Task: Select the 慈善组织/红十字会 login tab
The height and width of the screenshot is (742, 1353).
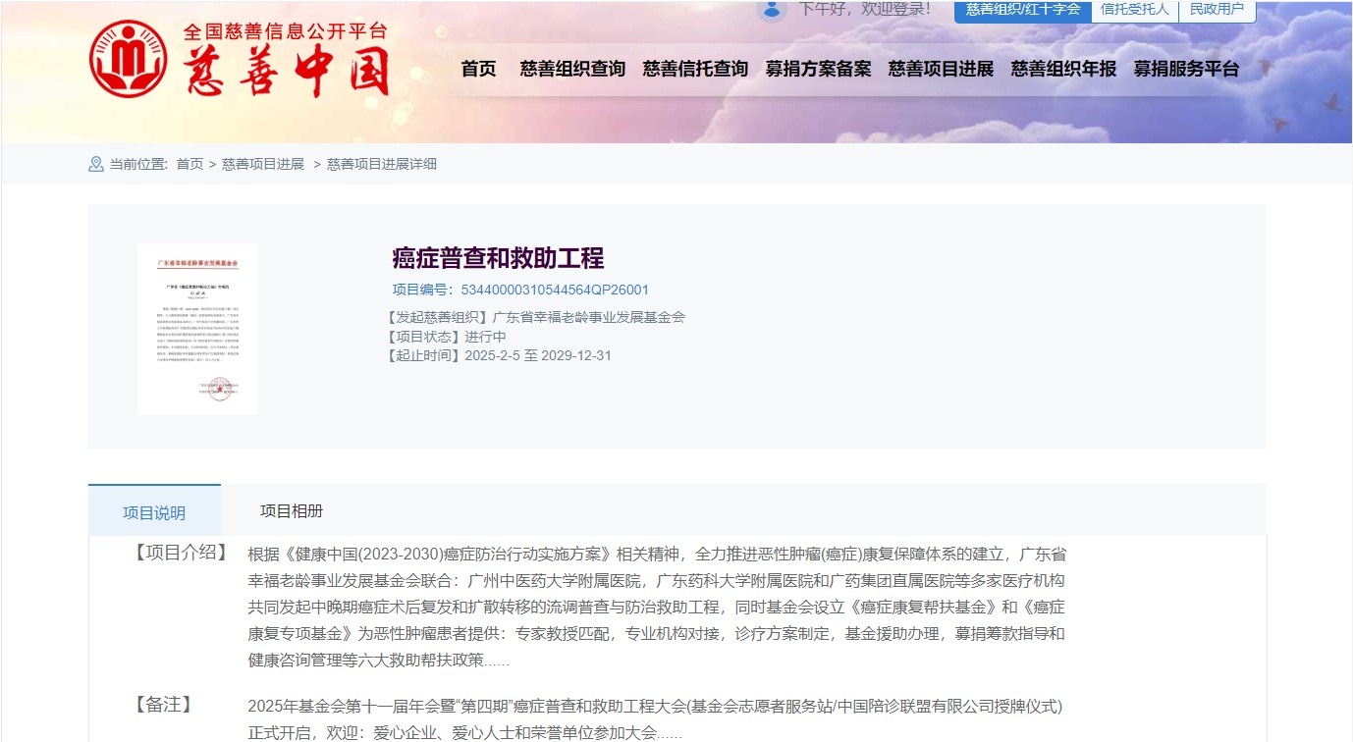Action: [x=1023, y=10]
